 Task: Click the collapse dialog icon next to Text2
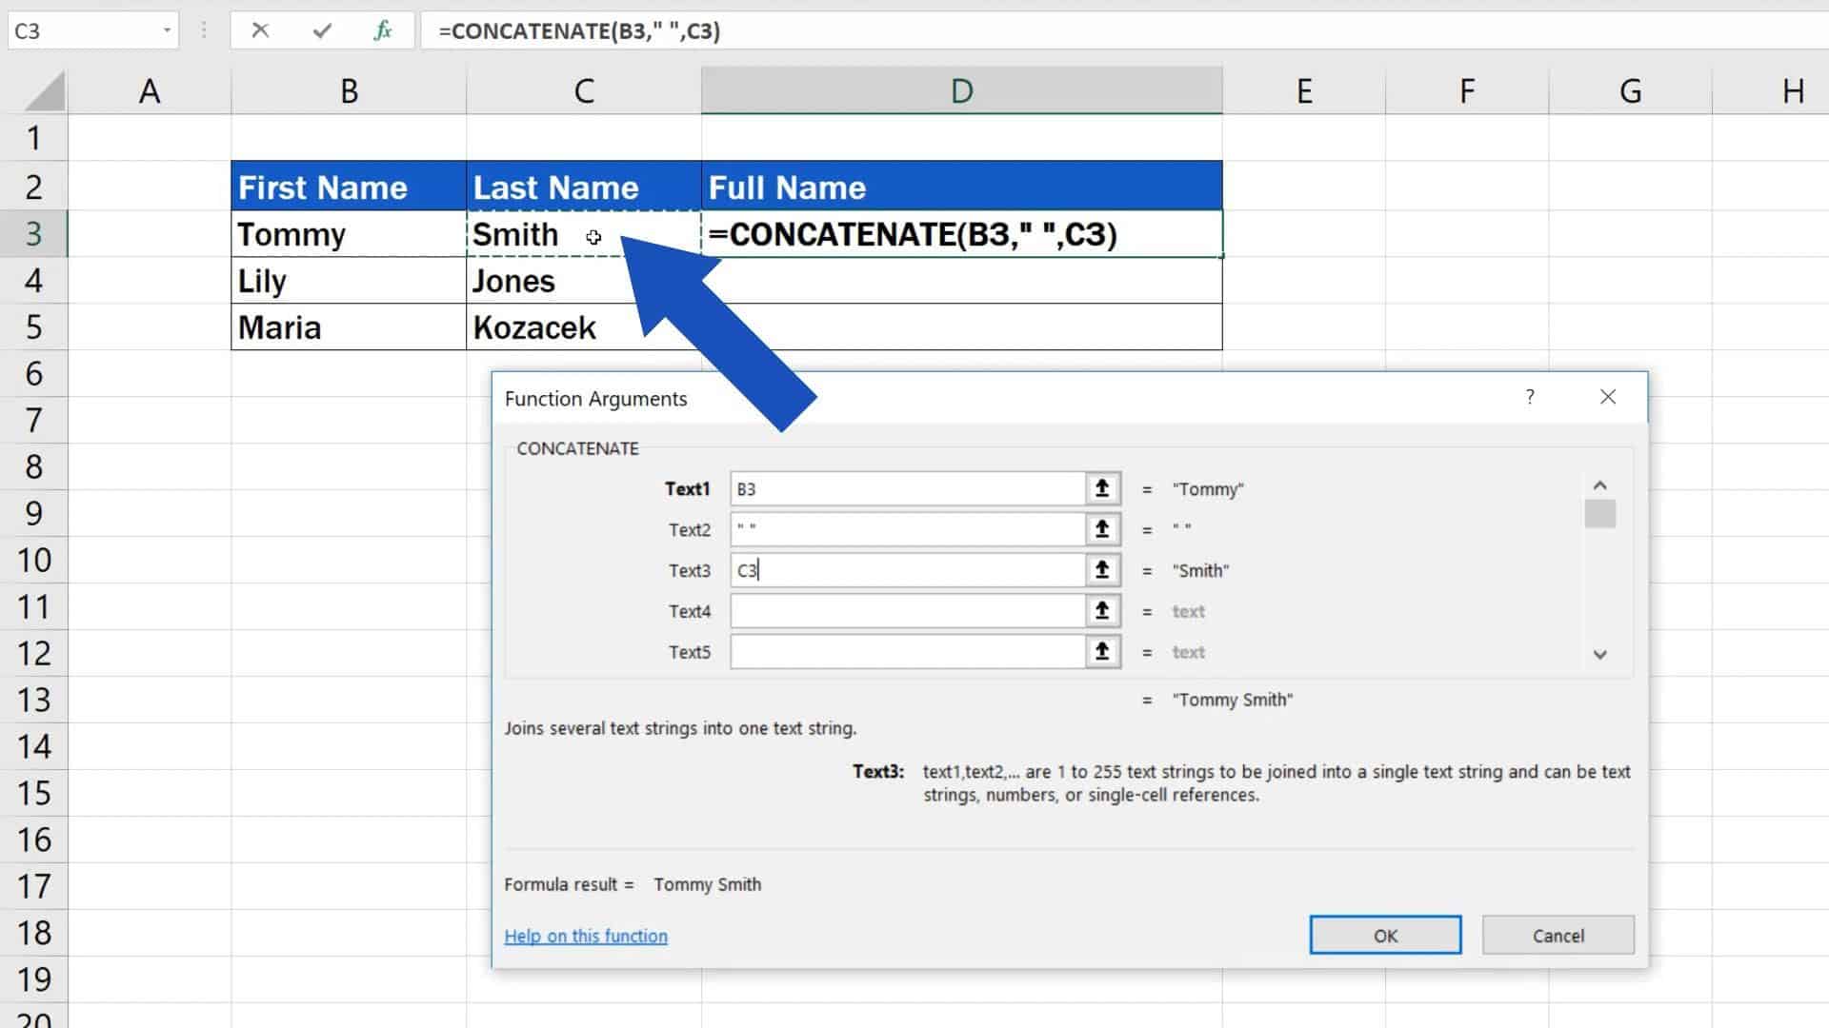[x=1101, y=529]
